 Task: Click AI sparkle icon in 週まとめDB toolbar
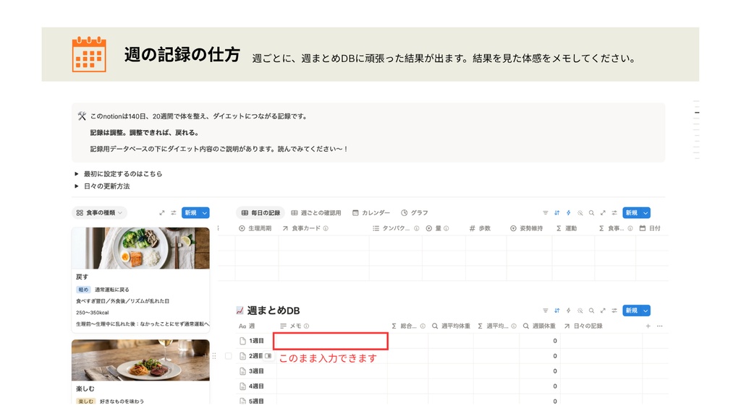point(580,311)
